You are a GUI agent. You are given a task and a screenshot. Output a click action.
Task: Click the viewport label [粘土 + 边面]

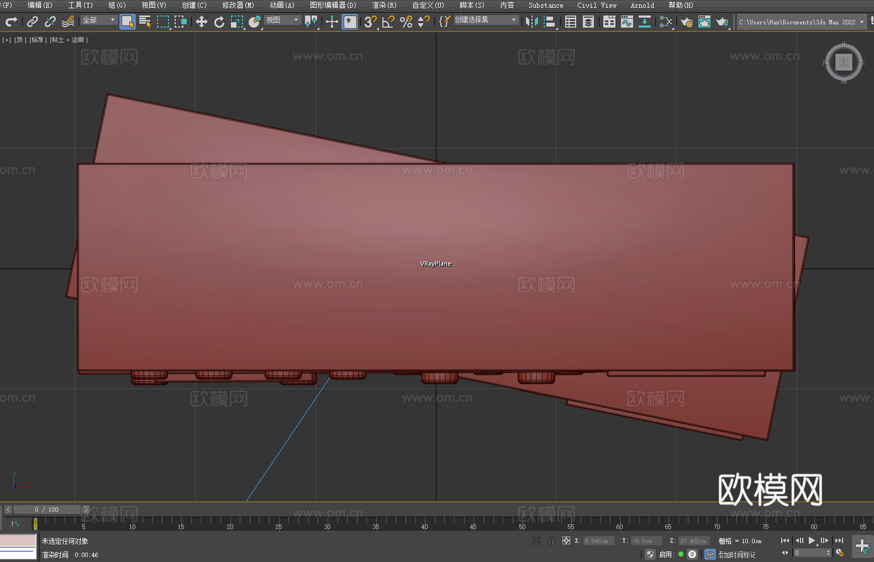(x=69, y=40)
